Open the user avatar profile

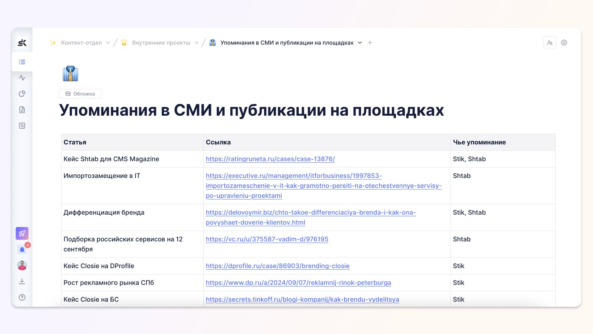[x=22, y=265]
